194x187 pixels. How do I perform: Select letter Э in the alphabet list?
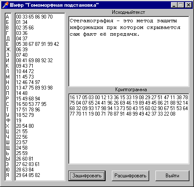click(x=8, y=164)
